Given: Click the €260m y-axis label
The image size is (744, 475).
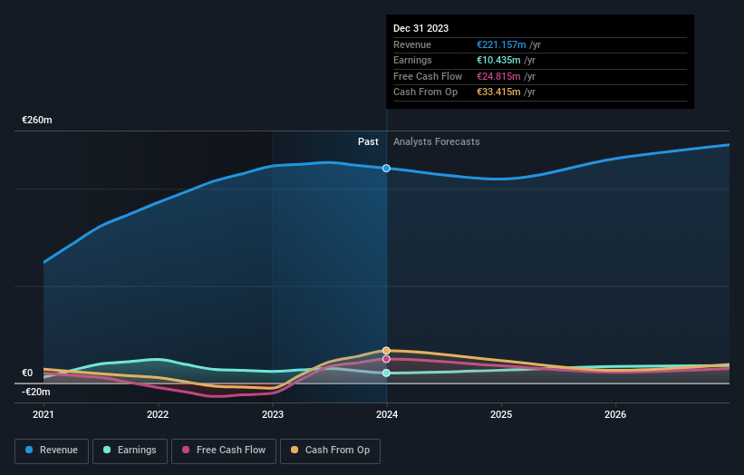Looking at the screenshot, I should pyautogui.click(x=37, y=120).
